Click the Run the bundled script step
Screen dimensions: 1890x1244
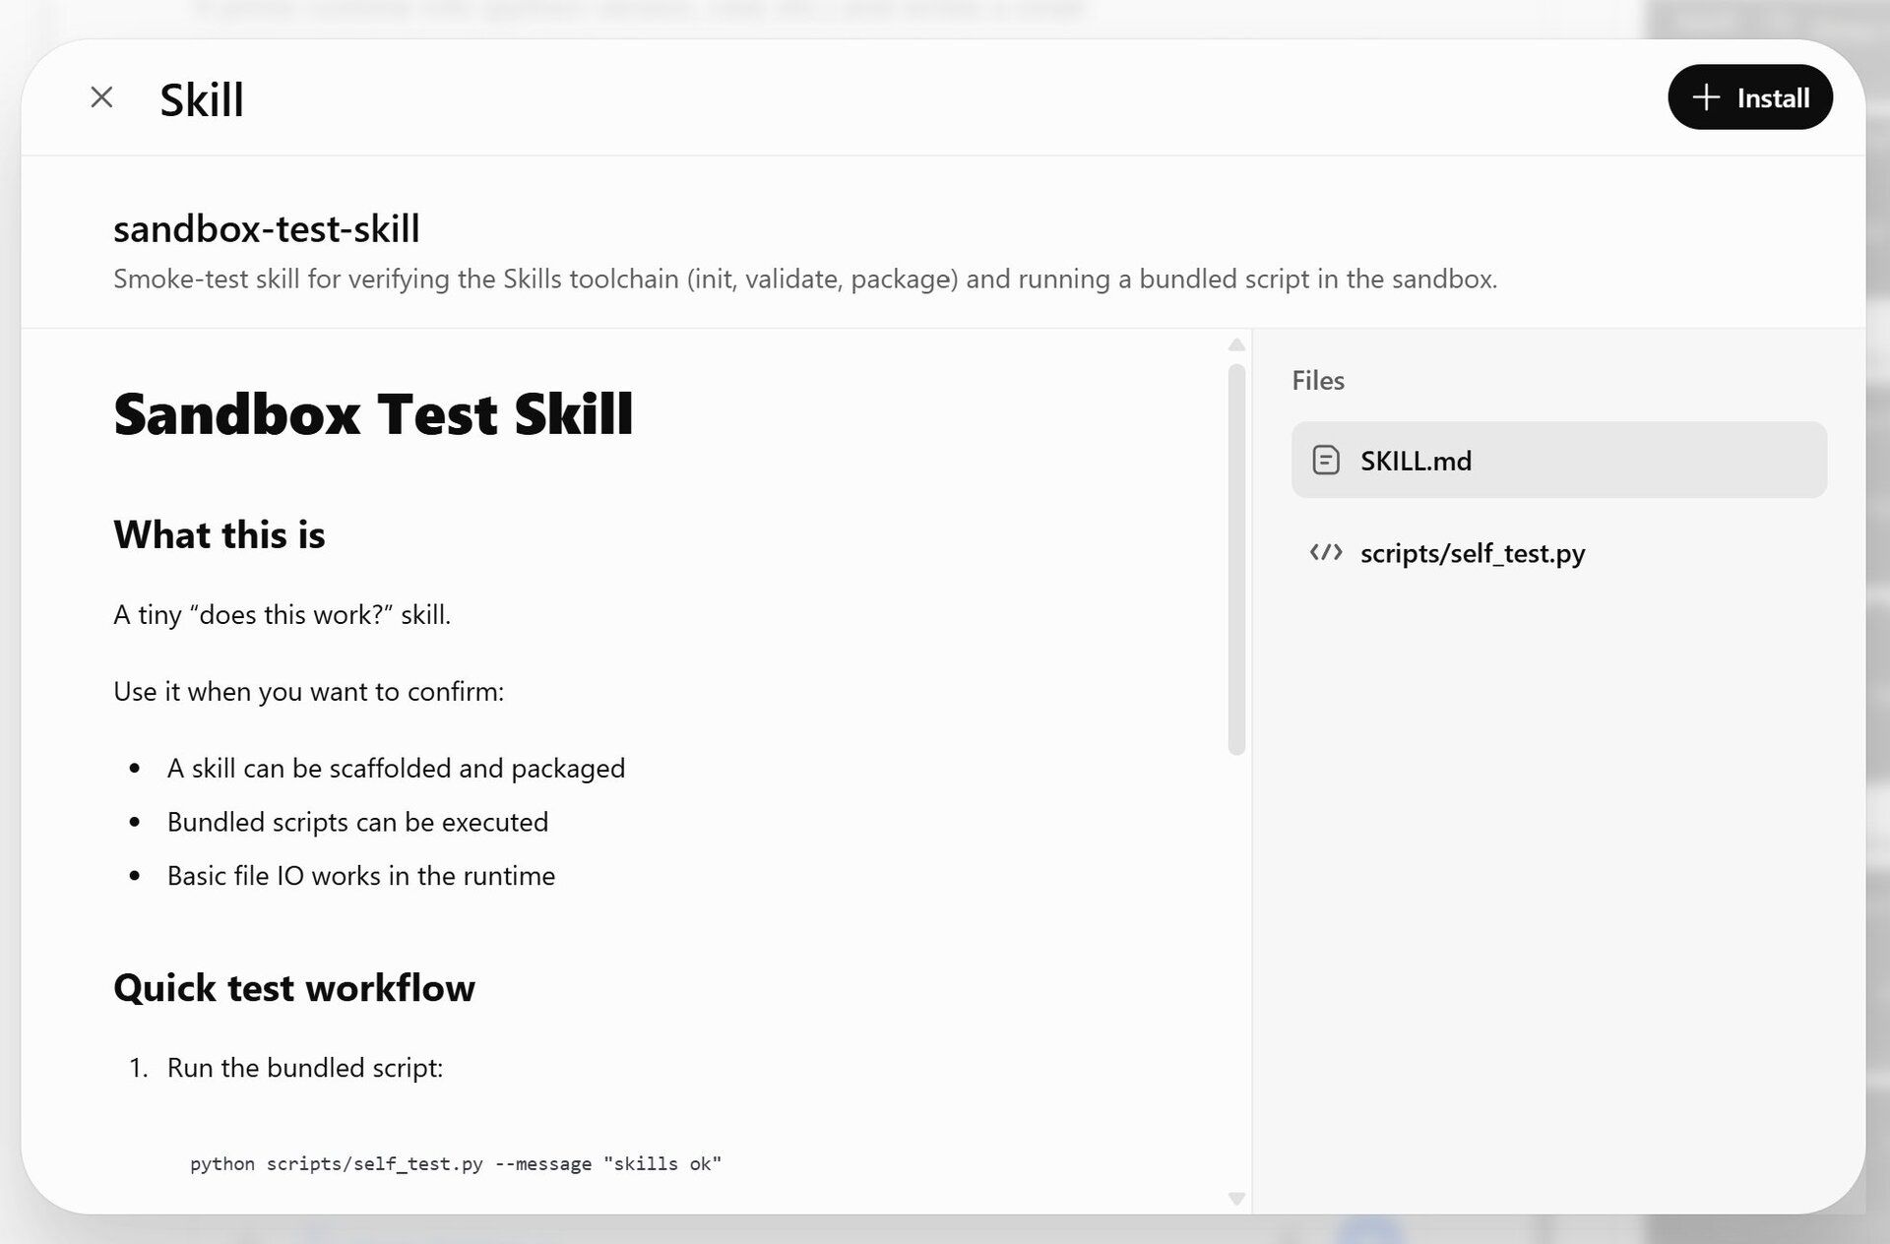pyautogui.click(x=304, y=1068)
